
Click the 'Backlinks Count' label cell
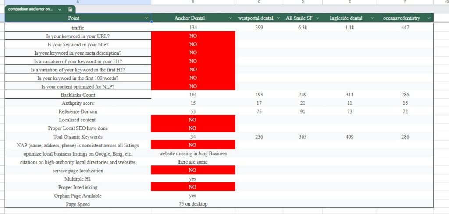(x=78, y=95)
